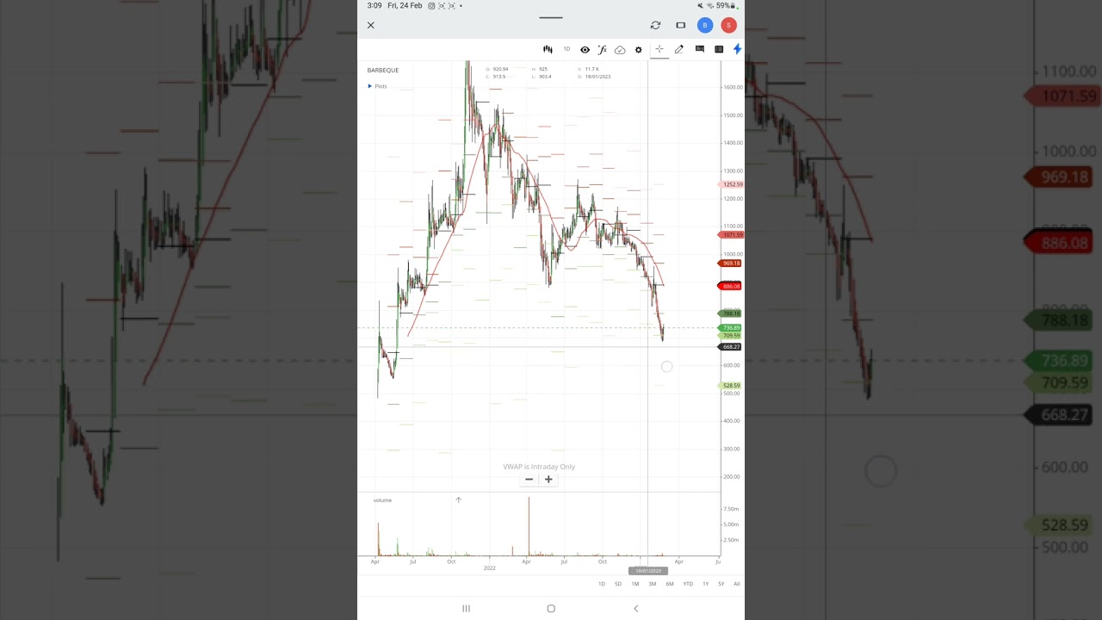Screen dimensions: 1102x620
Task: Tap the Android recent apps button
Action: tap(466, 608)
